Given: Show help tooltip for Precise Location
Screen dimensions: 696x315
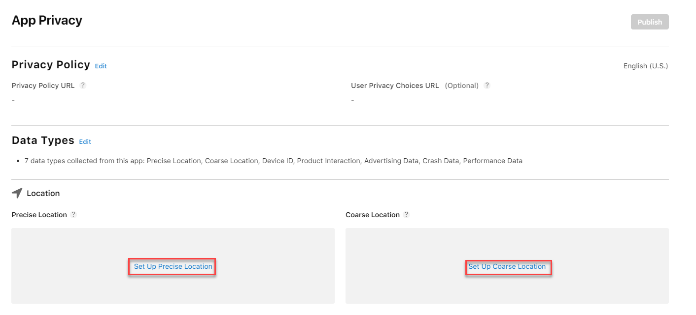Looking at the screenshot, I should [73, 214].
